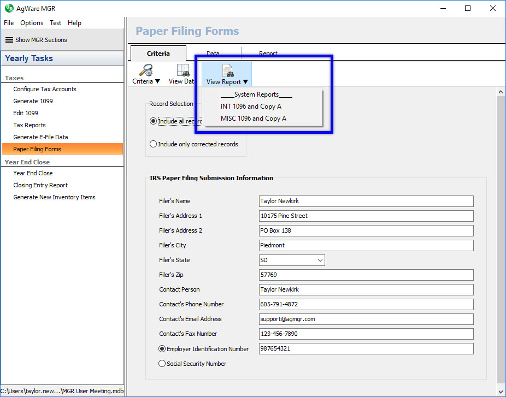
Task: Switch to the Criteria tab
Action: 158,54
